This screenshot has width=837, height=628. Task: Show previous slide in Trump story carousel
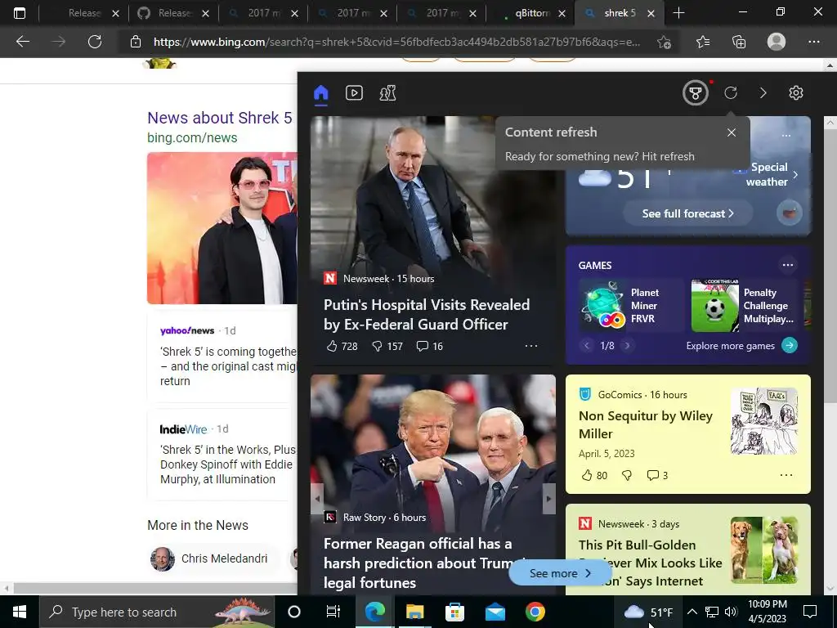pos(318,499)
